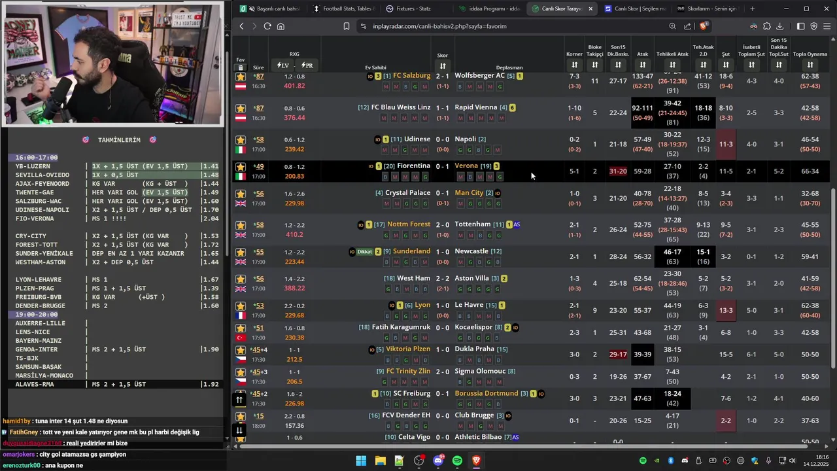Open Viktoria Plzen team link
The width and height of the screenshot is (837, 471).
[x=408, y=349]
